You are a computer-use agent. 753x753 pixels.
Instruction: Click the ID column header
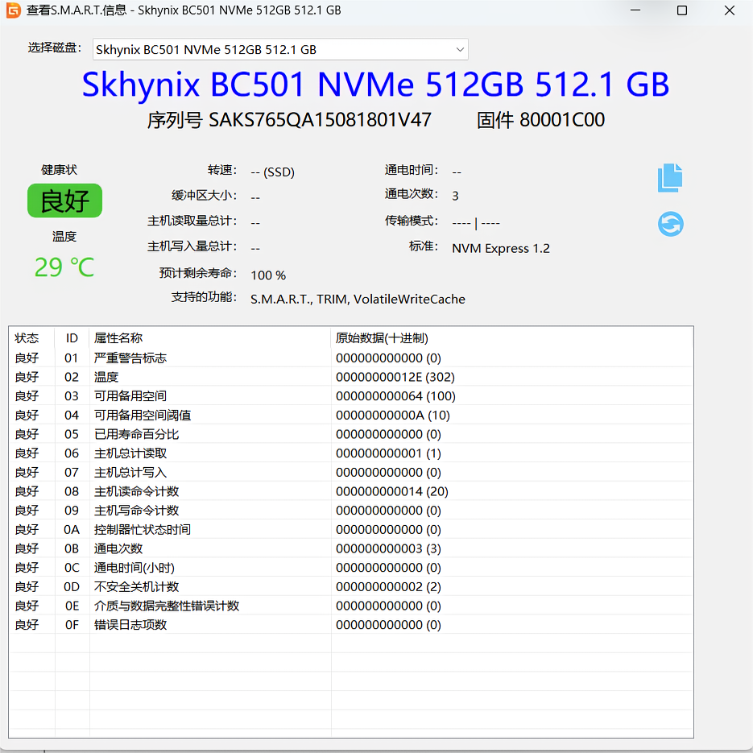pyautogui.click(x=72, y=338)
